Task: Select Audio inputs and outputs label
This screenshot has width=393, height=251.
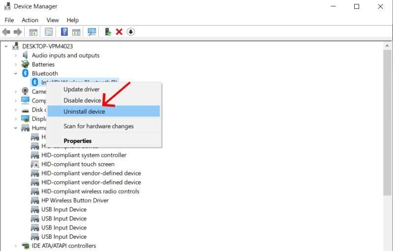Action: [66, 55]
